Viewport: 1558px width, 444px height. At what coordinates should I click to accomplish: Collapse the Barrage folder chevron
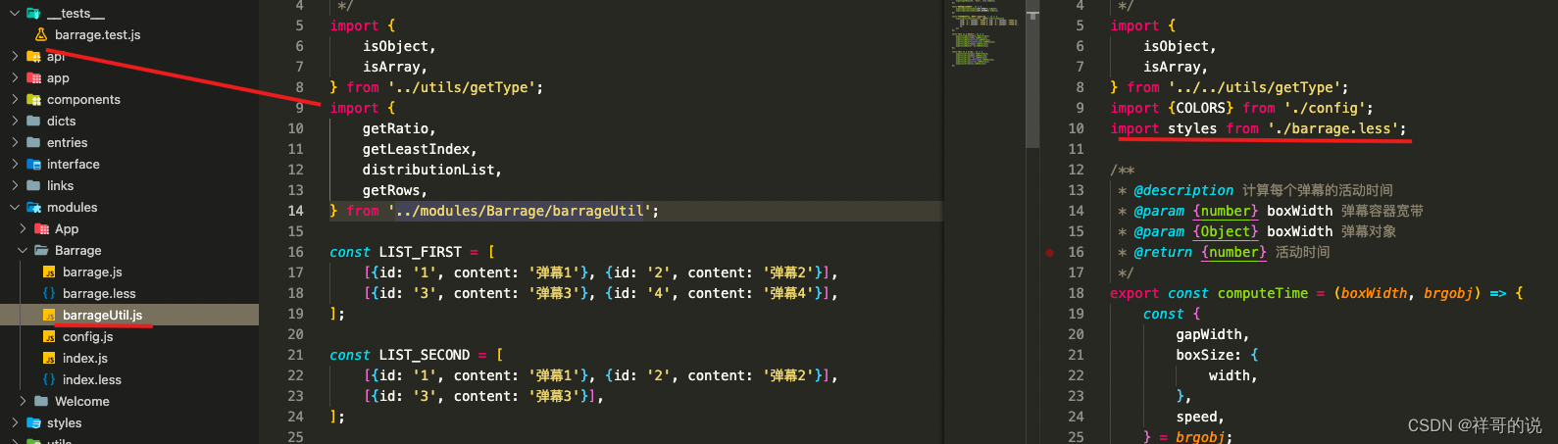(23, 251)
